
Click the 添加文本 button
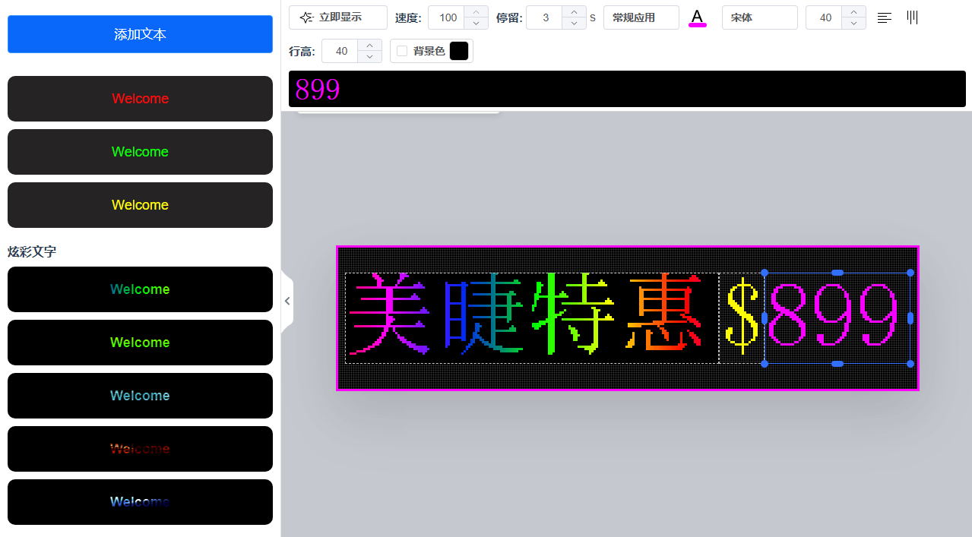[140, 34]
